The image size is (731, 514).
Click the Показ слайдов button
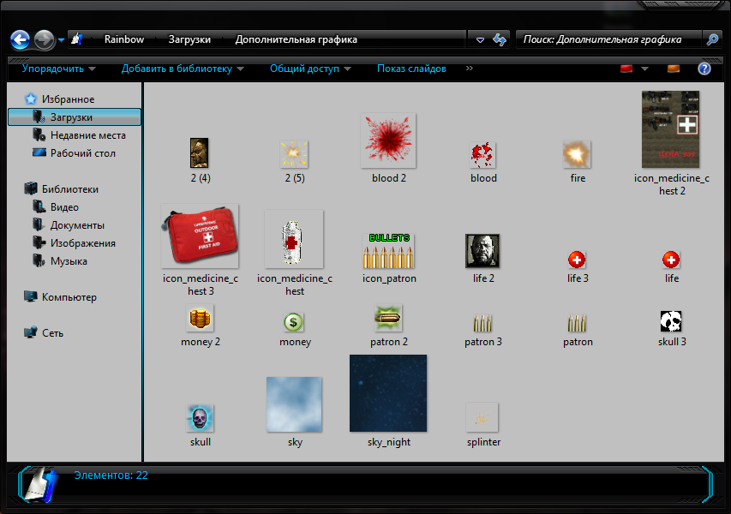click(x=411, y=69)
